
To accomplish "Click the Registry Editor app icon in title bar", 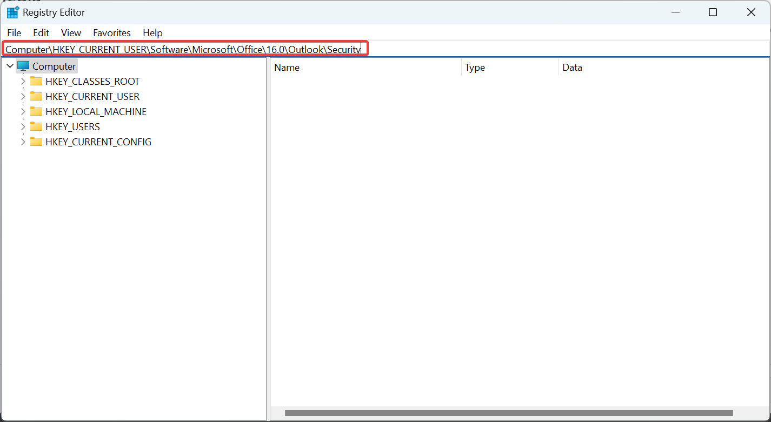I will 13,12.
